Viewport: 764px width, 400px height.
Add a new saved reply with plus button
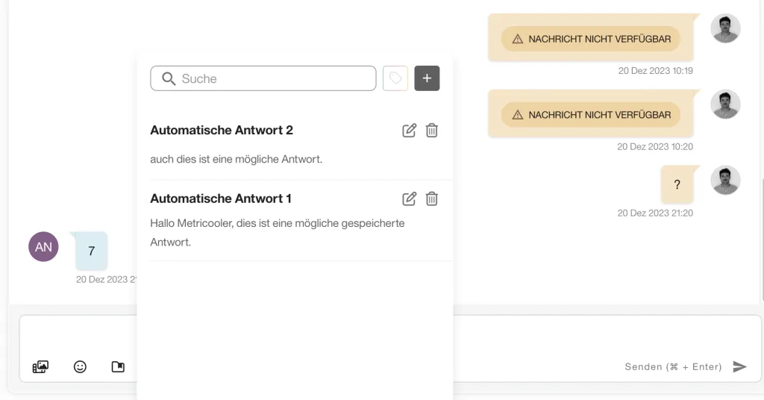(x=427, y=78)
